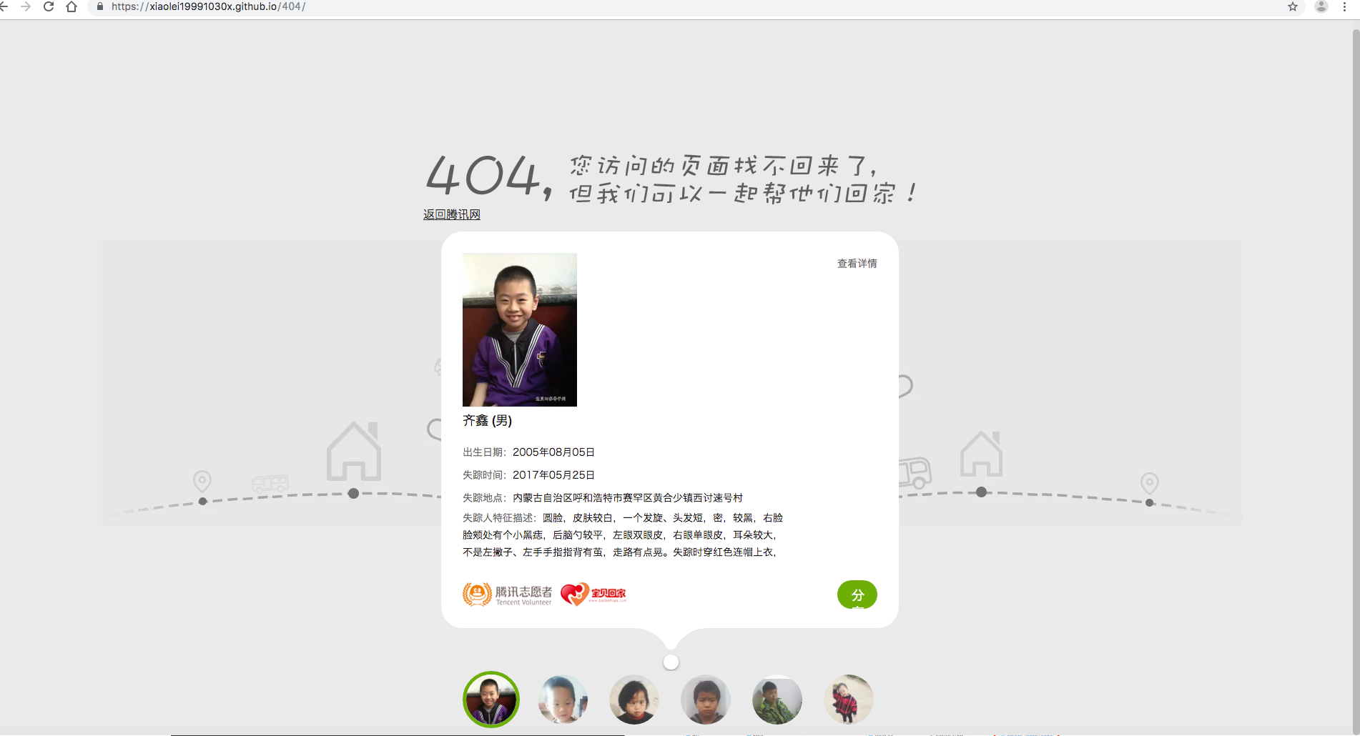Click the green-ringed selected first thumbnail
The height and width of the screenshot is (736, 1360).
click(x=491, y=700)
